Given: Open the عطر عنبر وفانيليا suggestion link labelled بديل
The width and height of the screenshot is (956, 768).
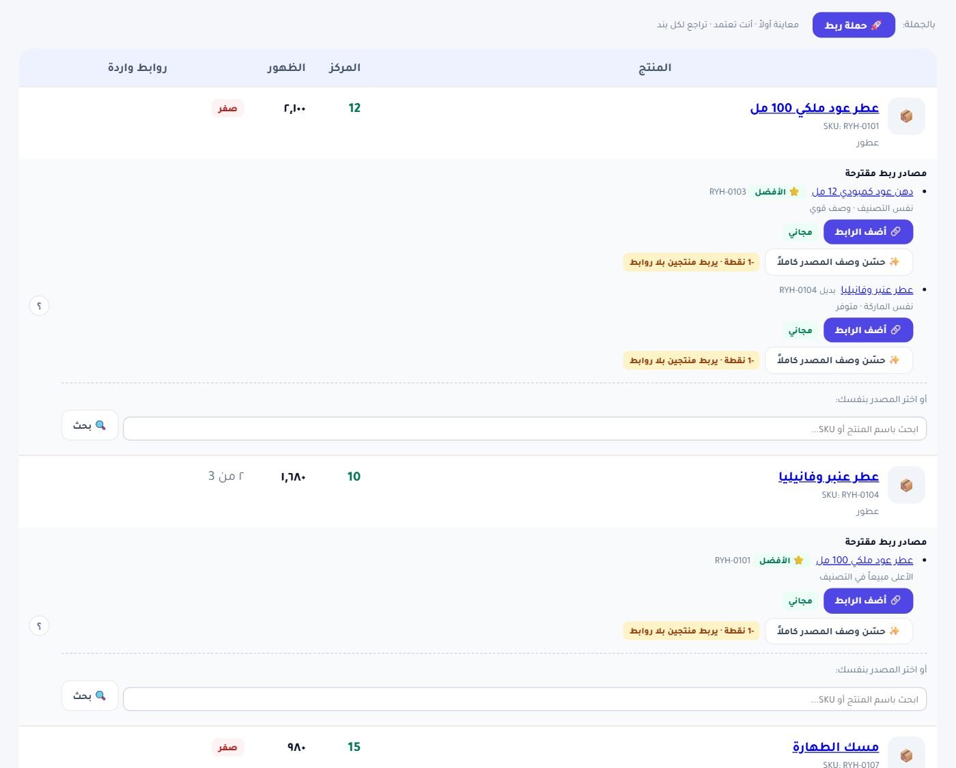Looking at the screenshot, I should pyautogui.click(x=877, y=290).
